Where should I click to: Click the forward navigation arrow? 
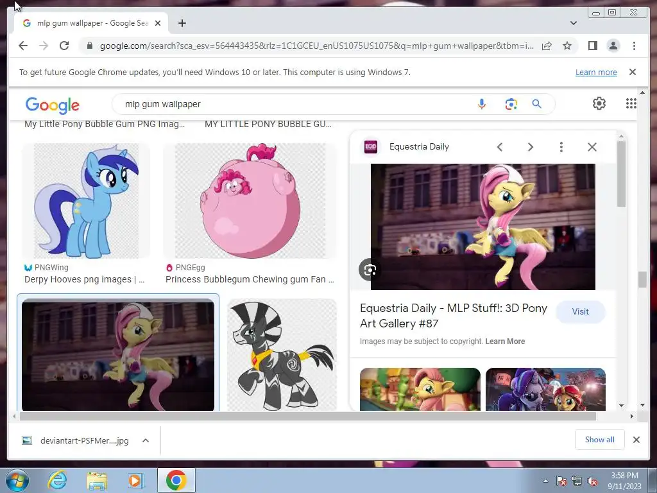tap(44, 46)
